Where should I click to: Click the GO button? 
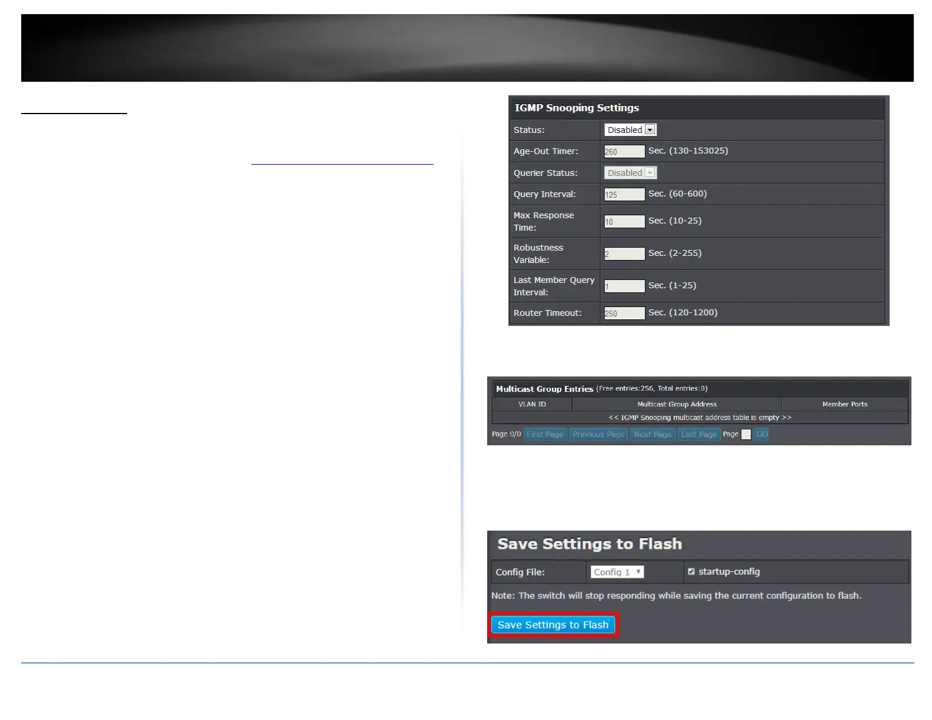coord(762,435)
